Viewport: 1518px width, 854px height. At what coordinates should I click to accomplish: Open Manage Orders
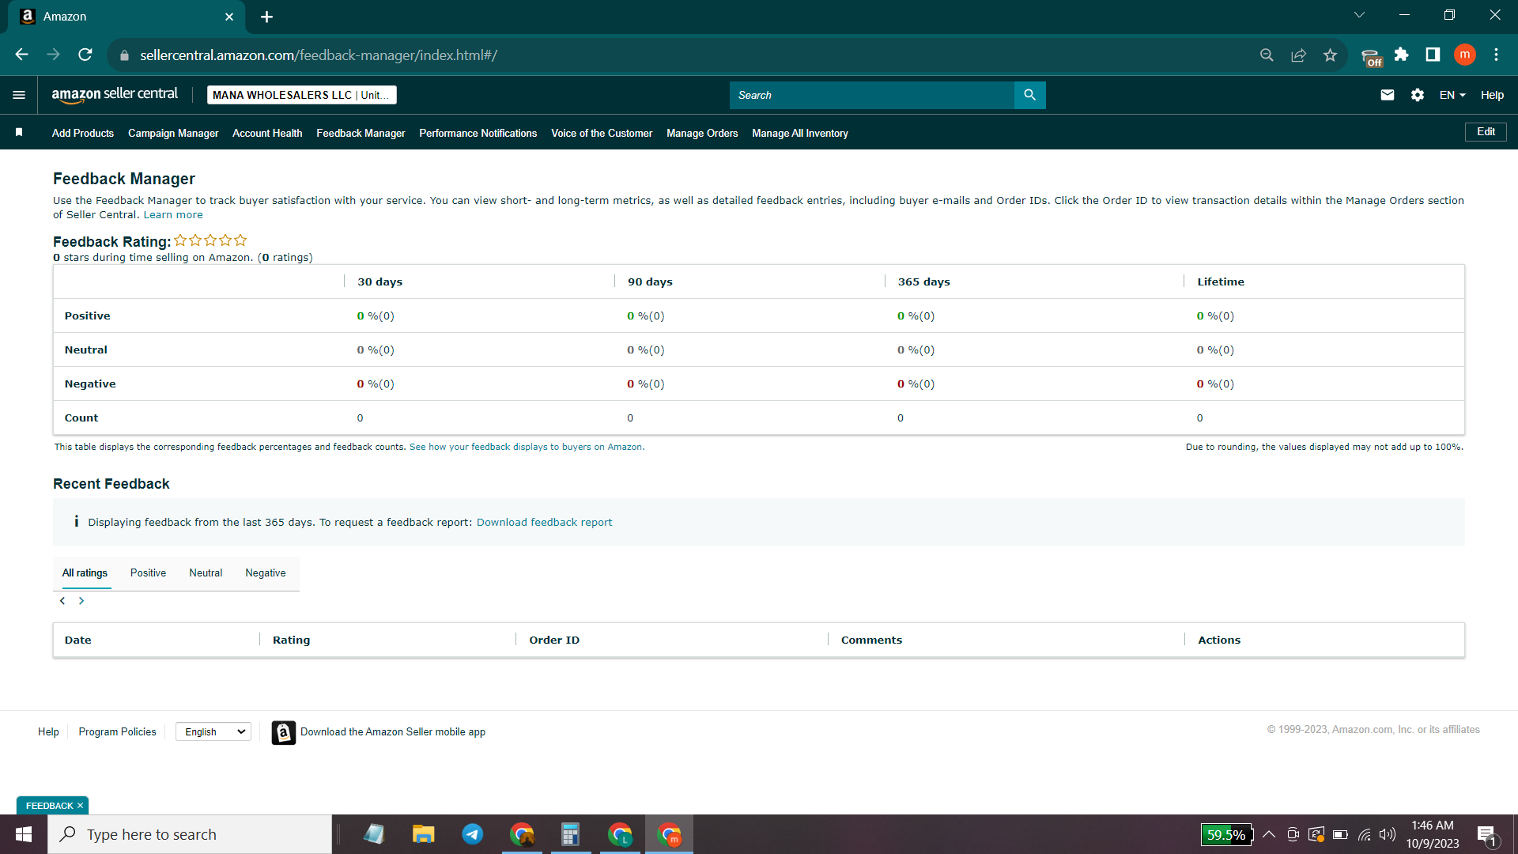tap(702, 133)
